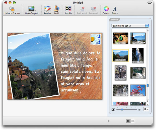156x130 pixels.
Task: Shuffle the postcard layout
Action: pos(68,9)
